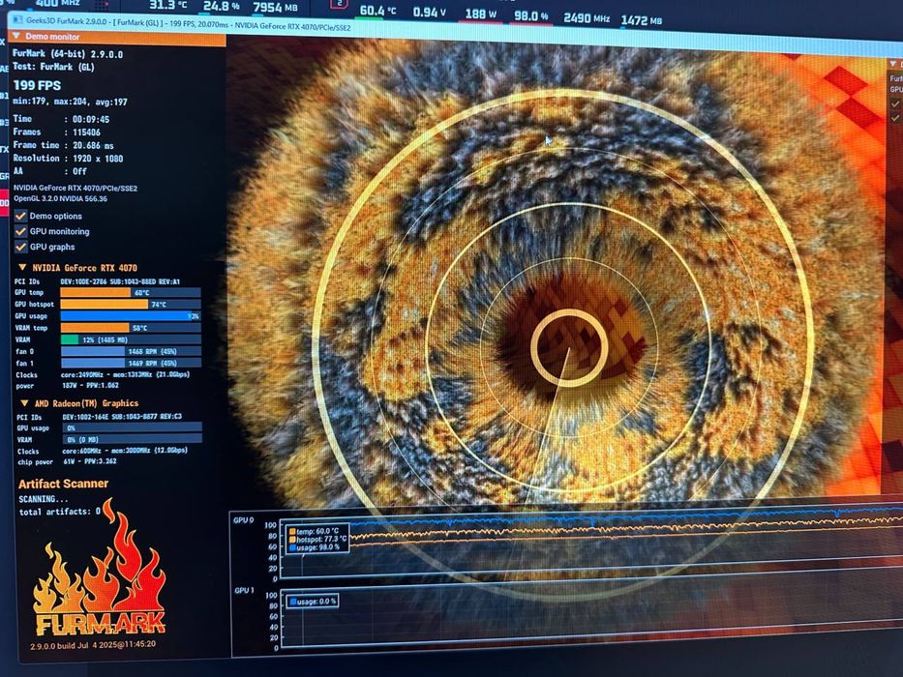Click the 2490 MHz reading in top overlay
The height and width of the screenshot is (677, 903).
point(587,18)
